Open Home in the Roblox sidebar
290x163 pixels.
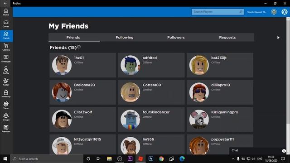point(6,12)
